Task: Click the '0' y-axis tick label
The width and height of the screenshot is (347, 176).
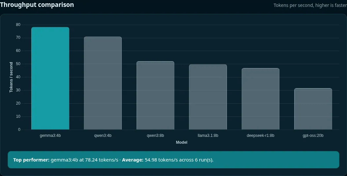Action: coord(19,130)
